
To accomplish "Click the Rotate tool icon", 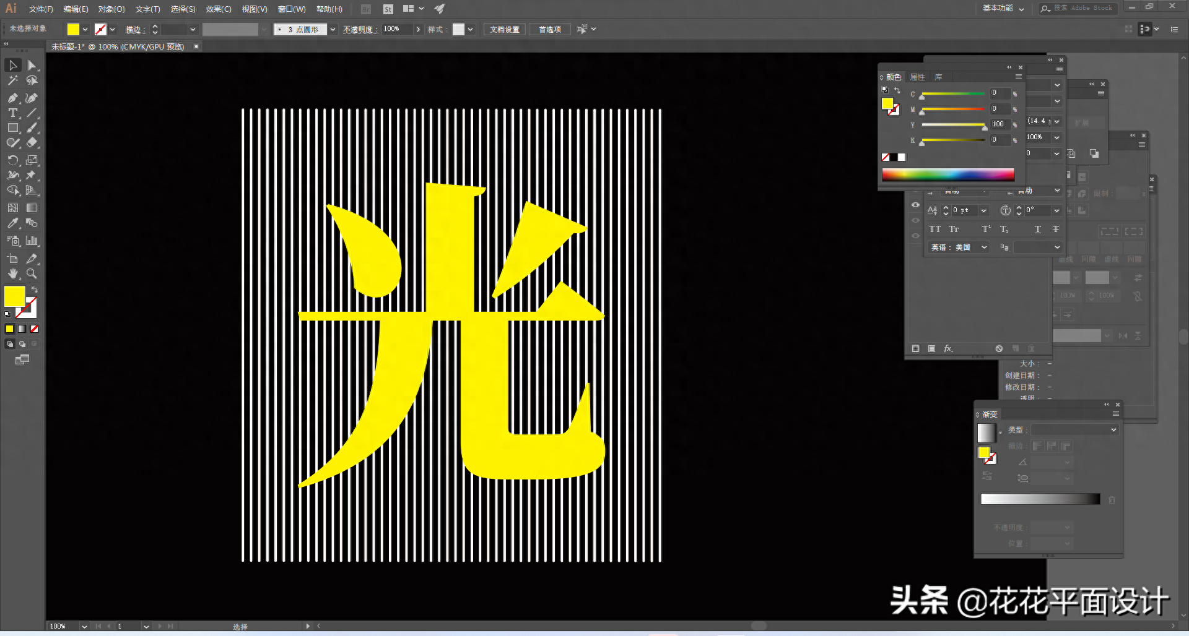I will (x=12, y=160).
